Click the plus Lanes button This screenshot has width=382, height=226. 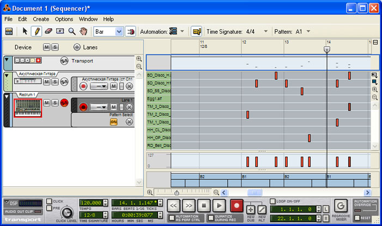click(x=77, y=47)
